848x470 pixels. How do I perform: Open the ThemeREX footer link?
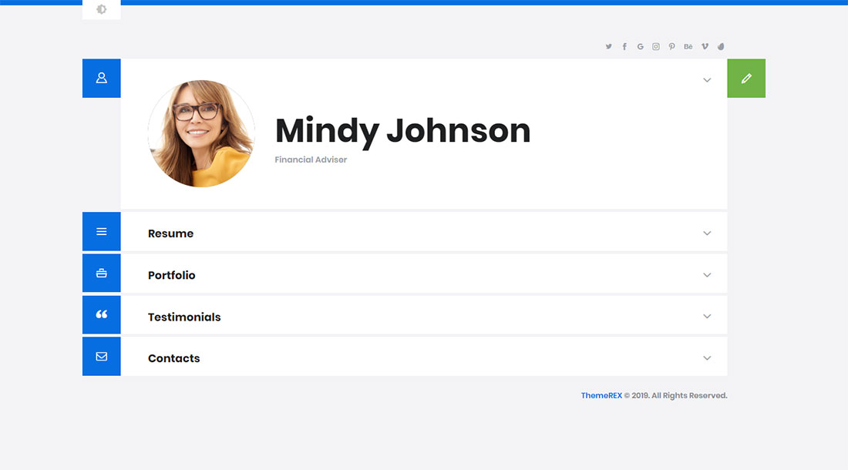pos(601,395)
